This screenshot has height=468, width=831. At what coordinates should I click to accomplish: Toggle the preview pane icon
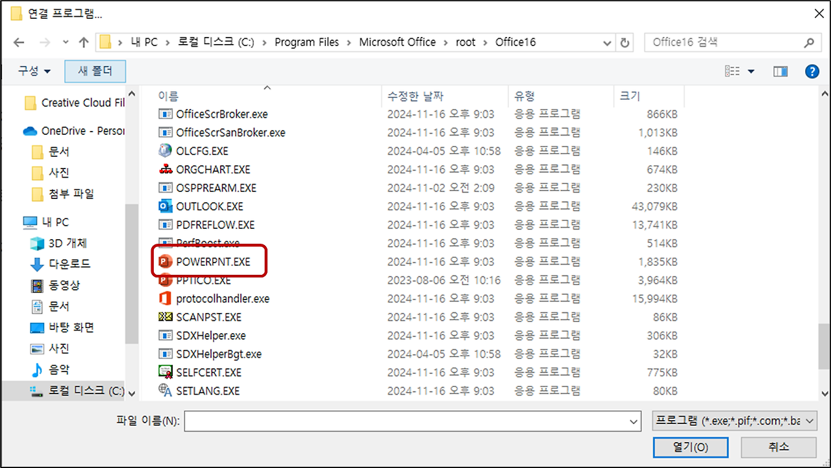tap(780, 71)
